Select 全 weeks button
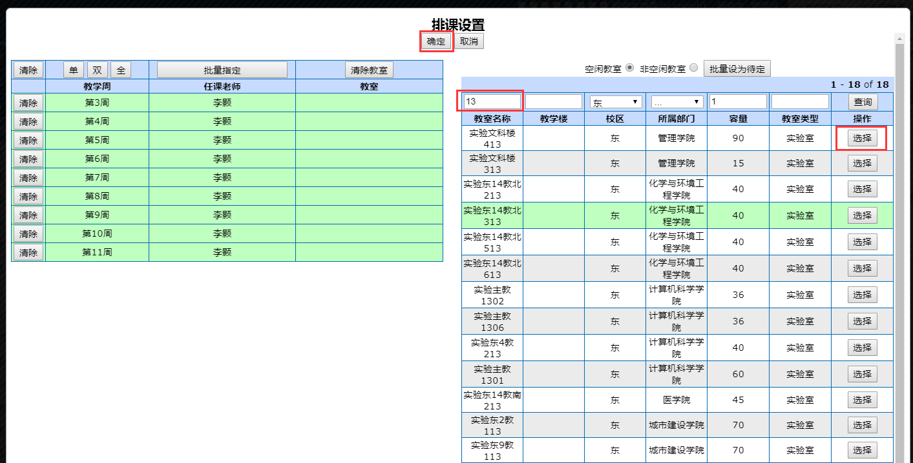 [x=121, y=70]
